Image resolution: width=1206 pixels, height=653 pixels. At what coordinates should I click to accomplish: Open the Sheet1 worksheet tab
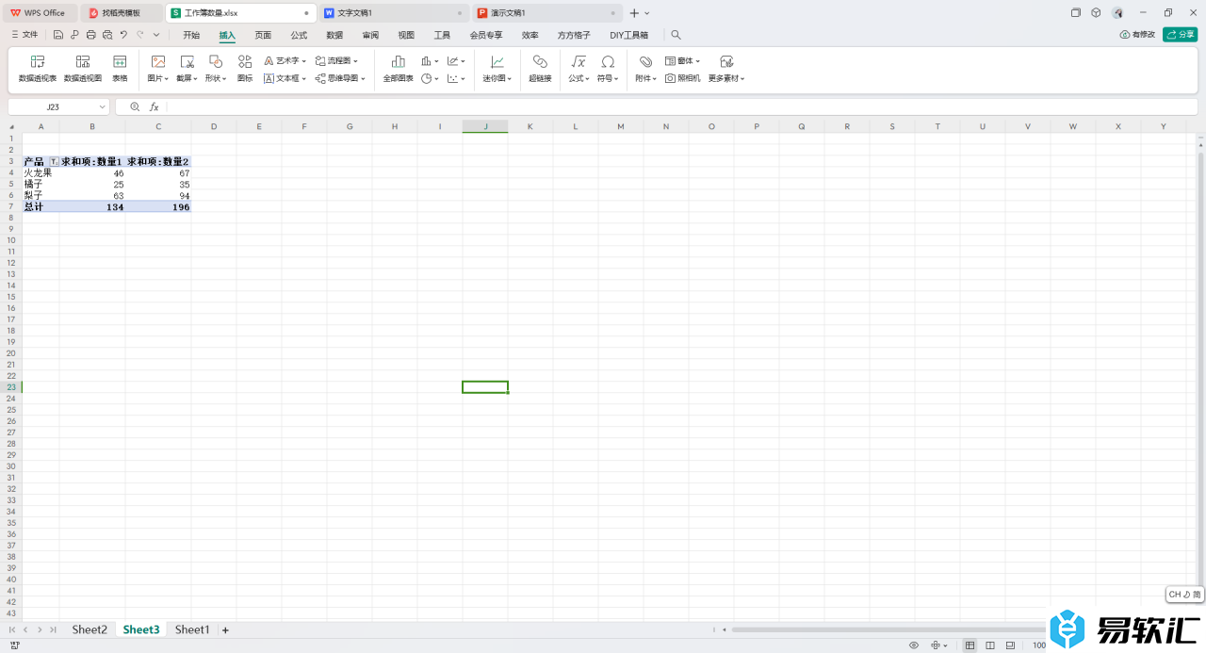(192, 629)
